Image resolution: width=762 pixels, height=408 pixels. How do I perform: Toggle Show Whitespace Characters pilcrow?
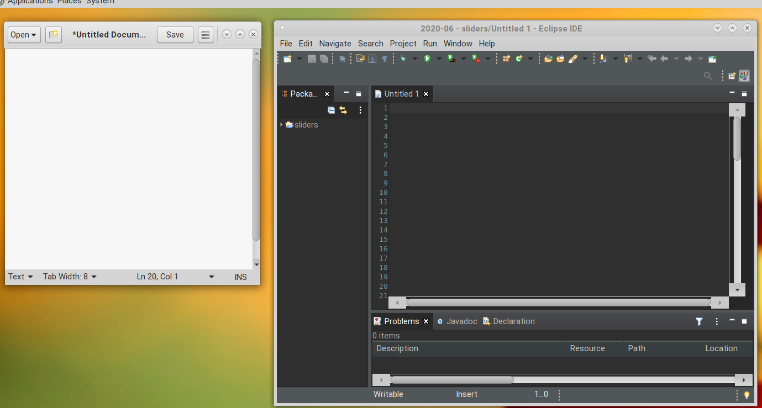tap(385, 59)
